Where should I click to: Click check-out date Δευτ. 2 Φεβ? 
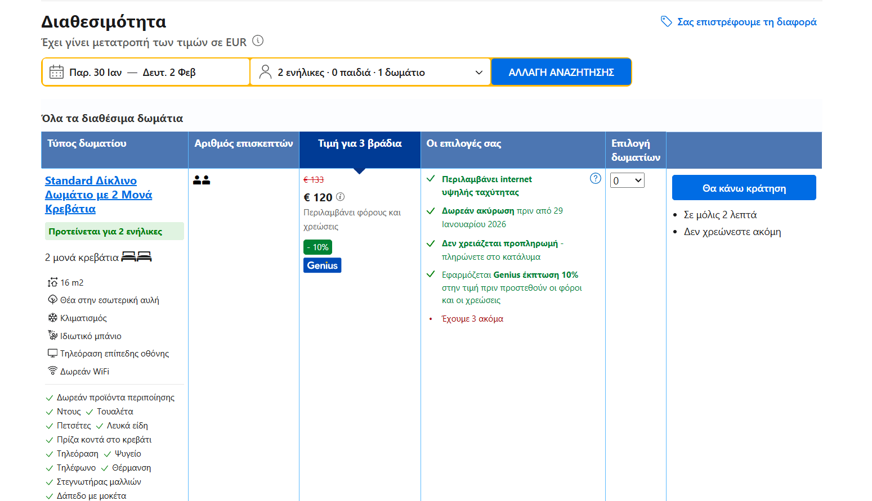tap(169, 73)
